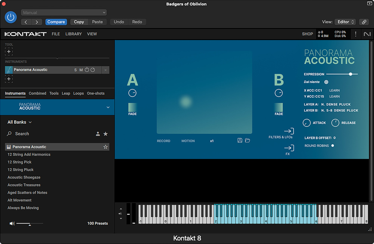Viewport: 374px width, 244px height.
Task: Select LAYER B sound N. 5-8 DENSE PLUCK
Action: (x=340, y=110)
